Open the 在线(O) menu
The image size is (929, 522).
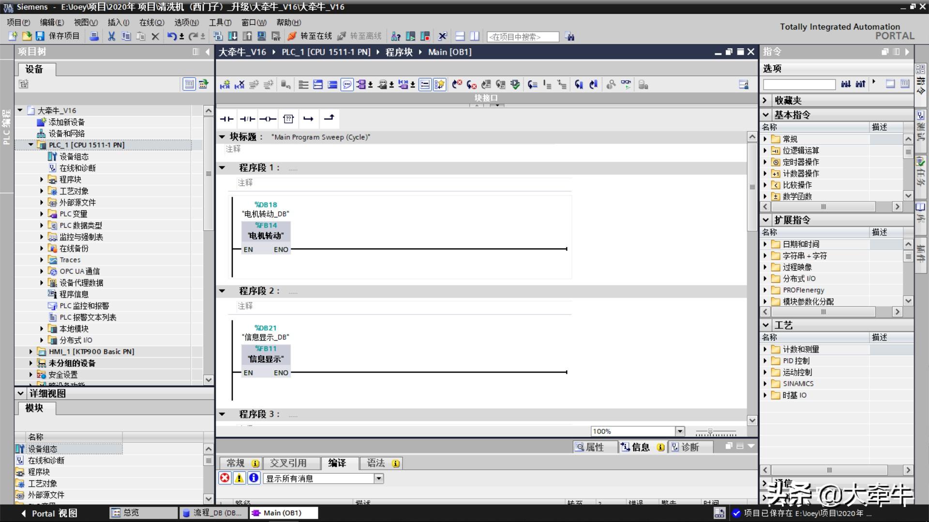point(151,22)
